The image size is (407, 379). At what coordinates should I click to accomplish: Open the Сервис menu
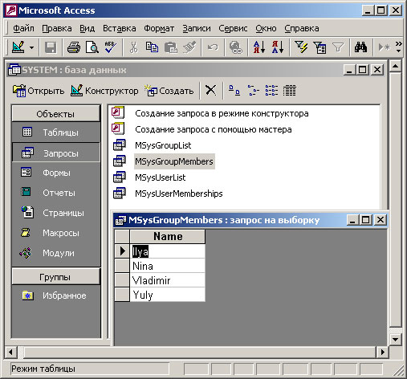tap(233, 28)
